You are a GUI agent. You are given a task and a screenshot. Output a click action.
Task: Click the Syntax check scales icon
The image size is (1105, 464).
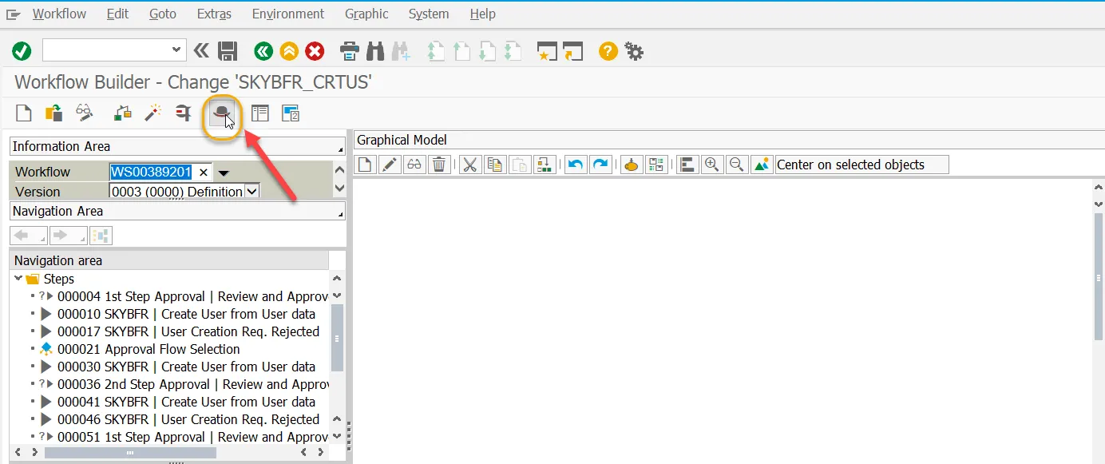click(x=122, y=113)
